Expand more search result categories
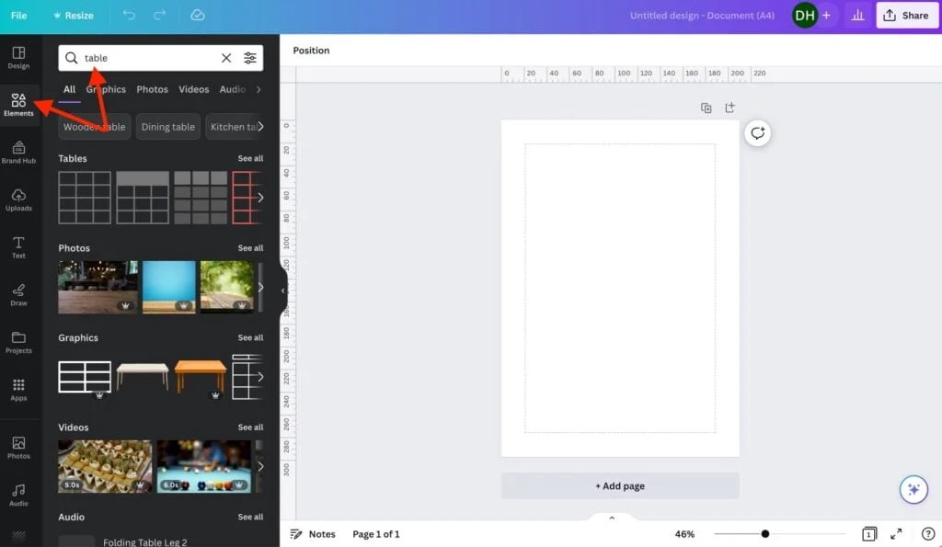 click(258, 89)
